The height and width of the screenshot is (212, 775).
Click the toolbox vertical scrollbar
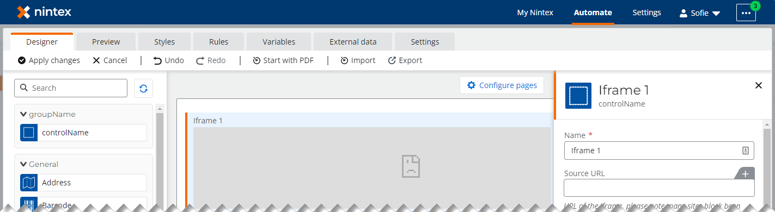(160, 158)
